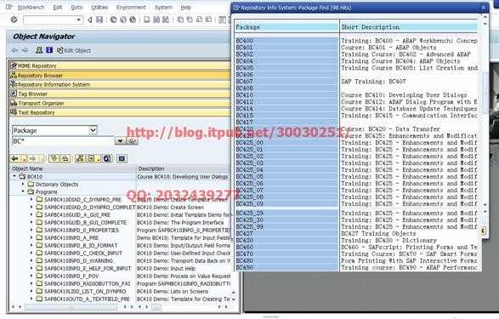Screen dimensions: 499x319
Task: Open the Test Repository
Action: point(119,112)
